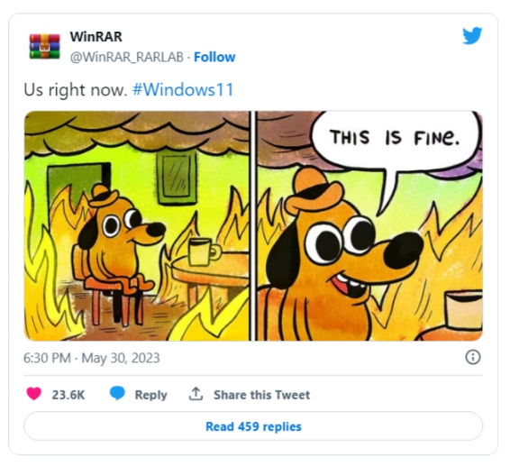This screenshot has height=466, width=510.
Task: Click the share arrow icon
Action: (196, 394)
